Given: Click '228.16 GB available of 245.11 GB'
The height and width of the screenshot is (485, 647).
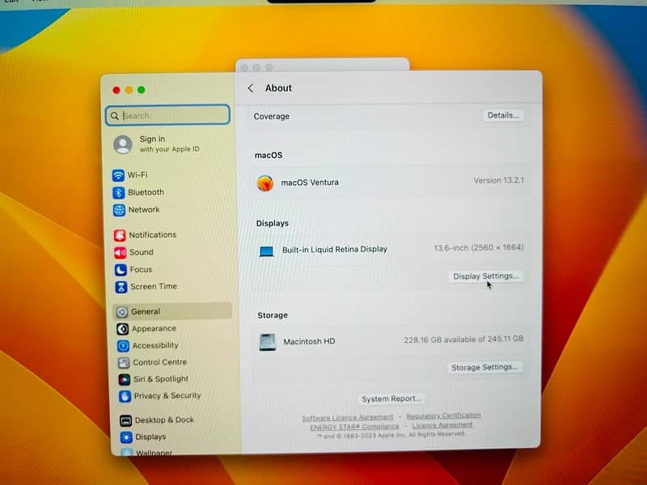Looking at the screenshot, I should (463, 339).
